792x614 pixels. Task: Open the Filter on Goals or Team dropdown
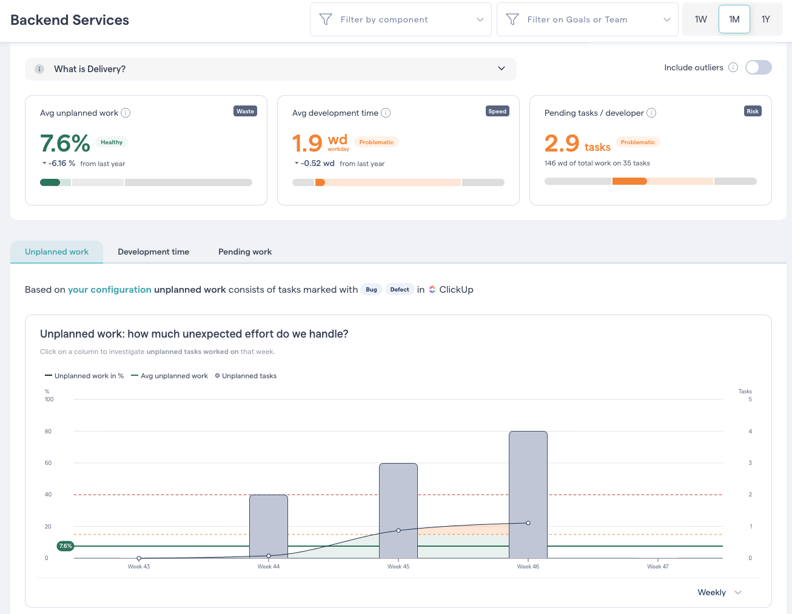tap(587, 19)
